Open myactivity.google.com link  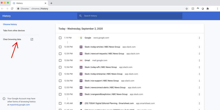tap(20, 105)
